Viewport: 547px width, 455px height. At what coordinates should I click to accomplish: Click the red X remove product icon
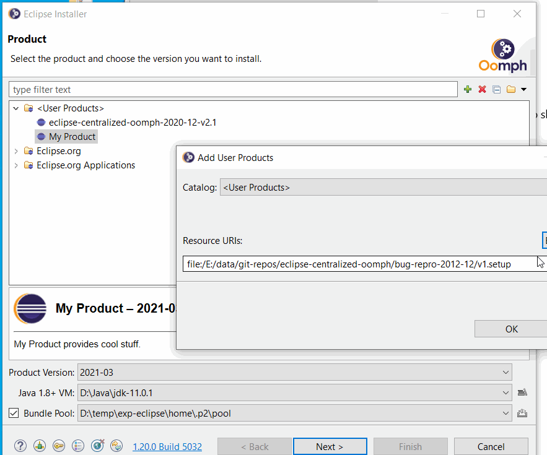coord(483,90)
